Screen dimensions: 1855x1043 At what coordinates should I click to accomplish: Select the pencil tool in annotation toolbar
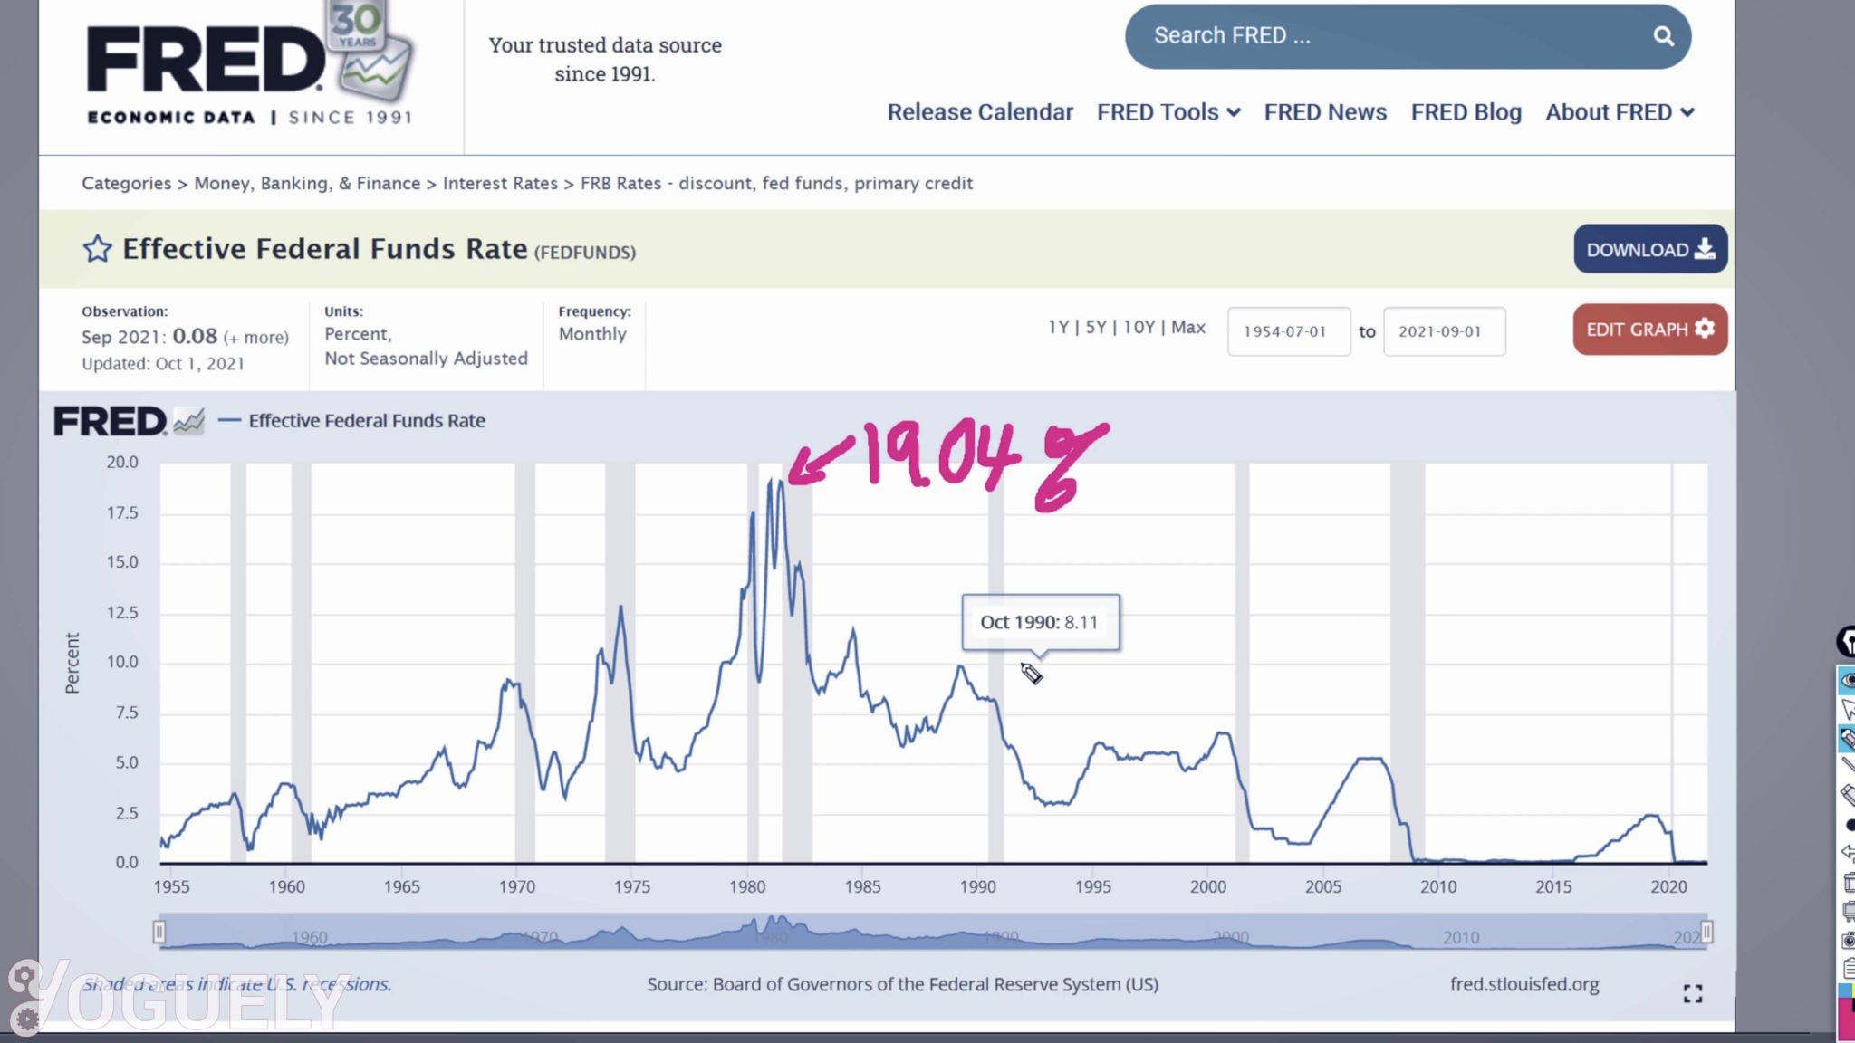1848,739
